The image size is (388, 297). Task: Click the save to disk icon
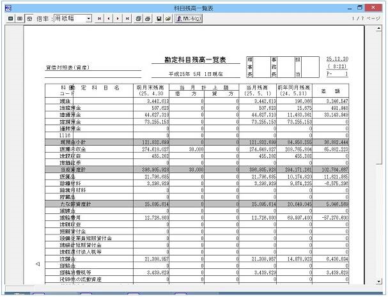(x=159, y=19)
